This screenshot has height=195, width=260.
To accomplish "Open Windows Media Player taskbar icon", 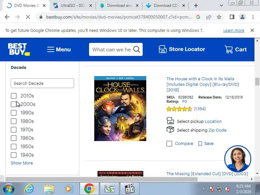I will tap(69, 189).
